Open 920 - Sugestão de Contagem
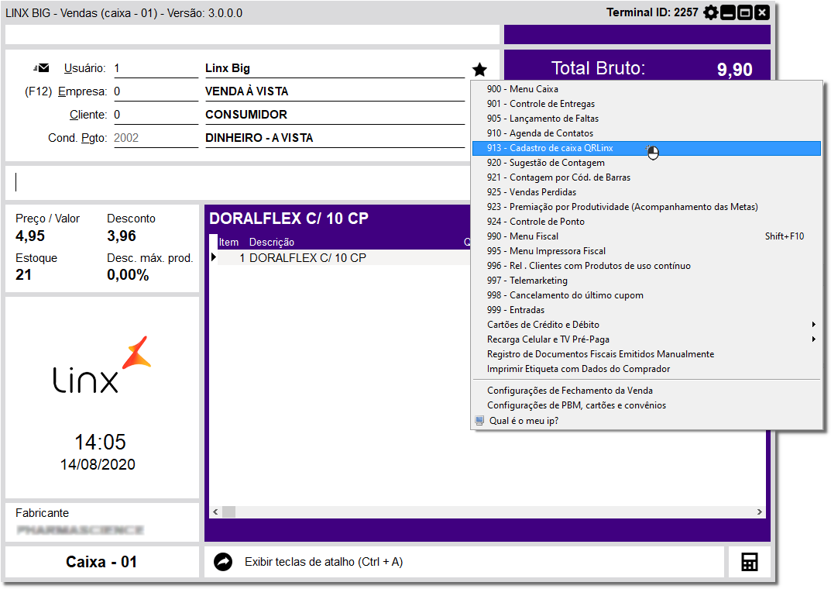The width and height of the screenshot is (831, 589). pos(646,163)
